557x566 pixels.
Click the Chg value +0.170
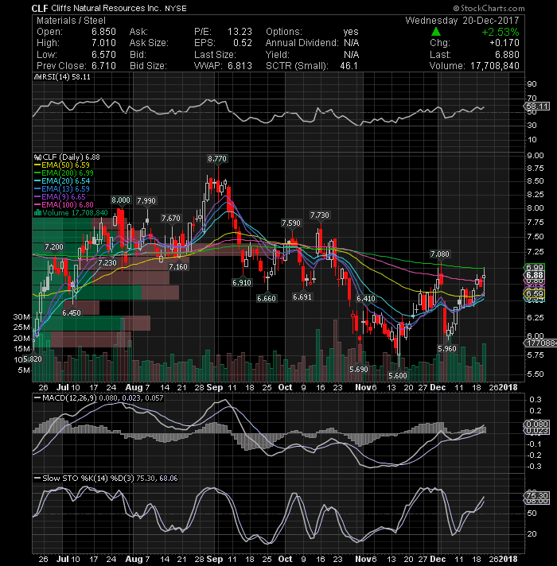pyautogui.click(x=504, y=43)
